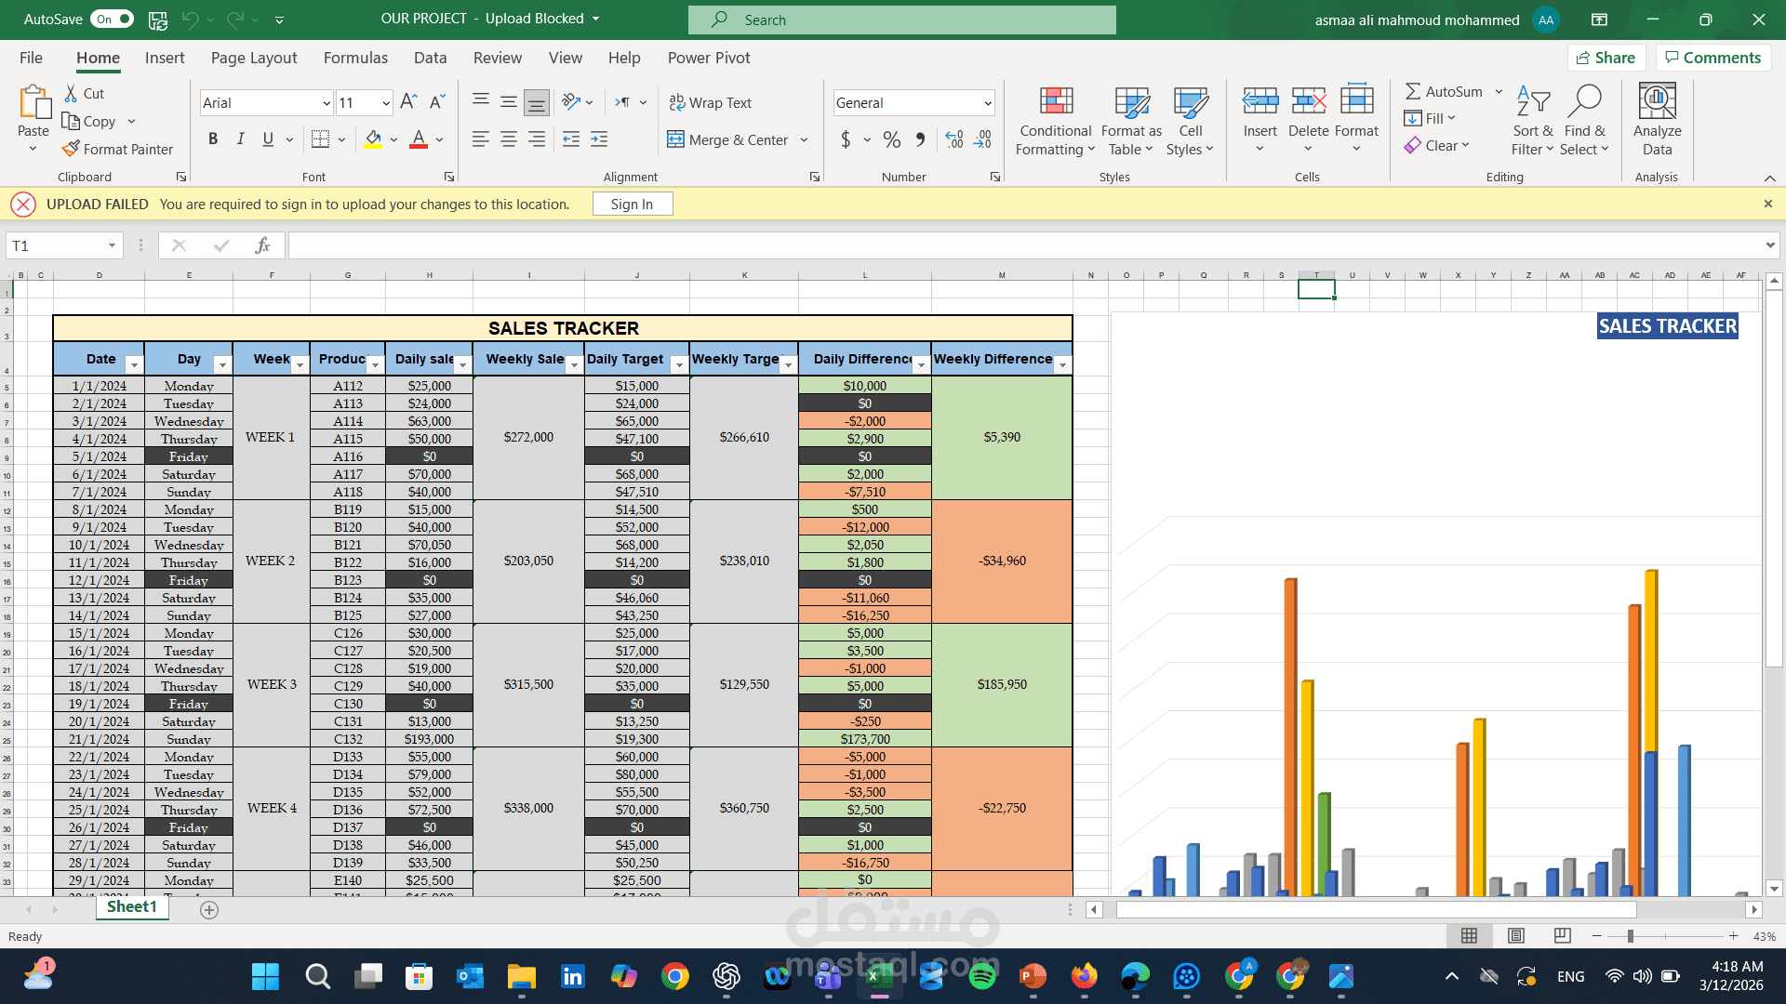Expand the Name Box dropdown
This screenshot has width=1786, height=1004.
112,245
